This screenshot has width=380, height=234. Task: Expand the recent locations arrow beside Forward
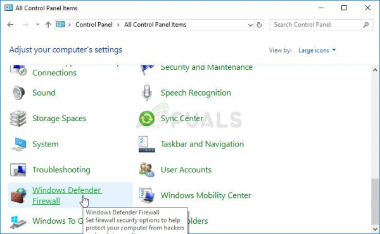coord(37,25)
